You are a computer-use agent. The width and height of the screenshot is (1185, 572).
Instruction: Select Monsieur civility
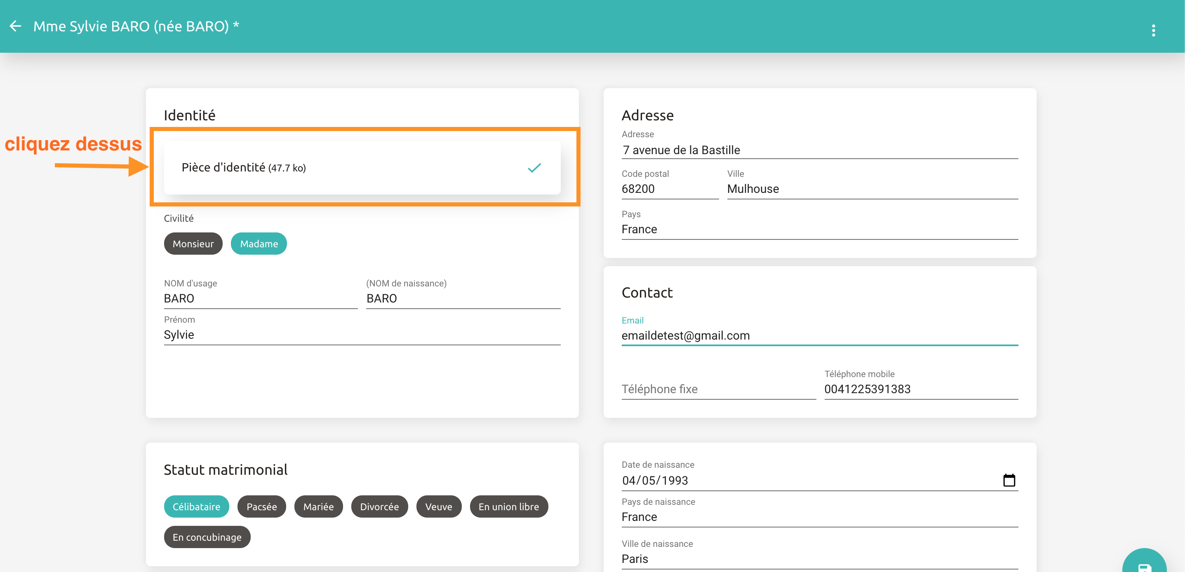coord(193,244)
